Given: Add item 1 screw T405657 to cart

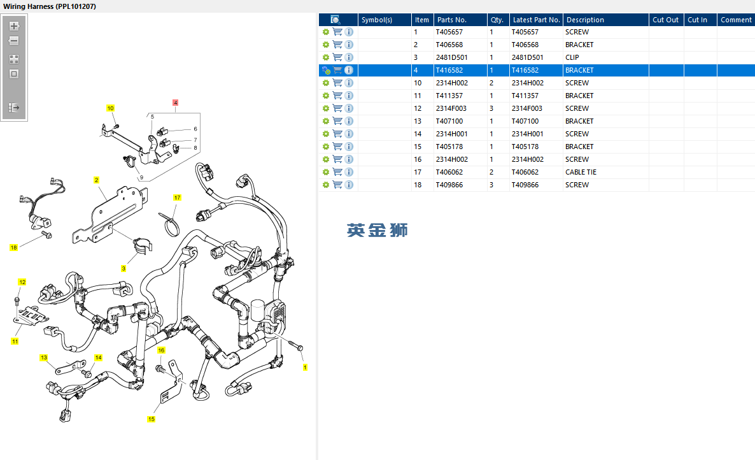Looking at the screenshot, I should tap(337, 32).
